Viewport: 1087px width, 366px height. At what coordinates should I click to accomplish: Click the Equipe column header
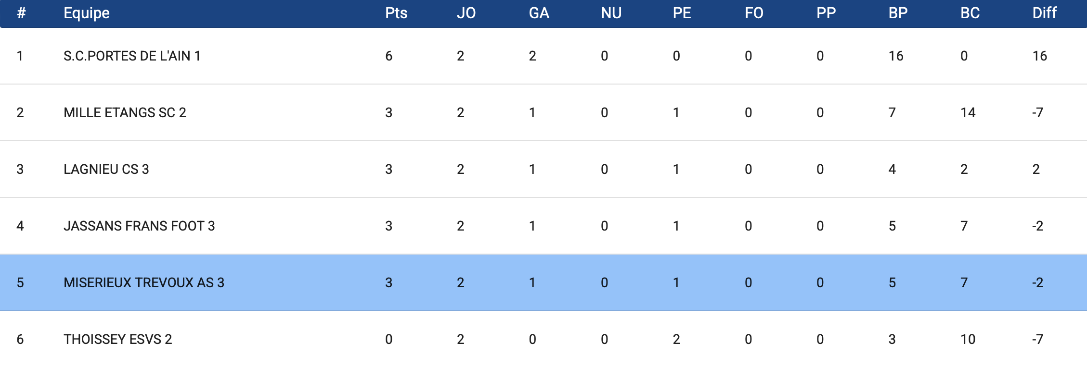(87, 13)
